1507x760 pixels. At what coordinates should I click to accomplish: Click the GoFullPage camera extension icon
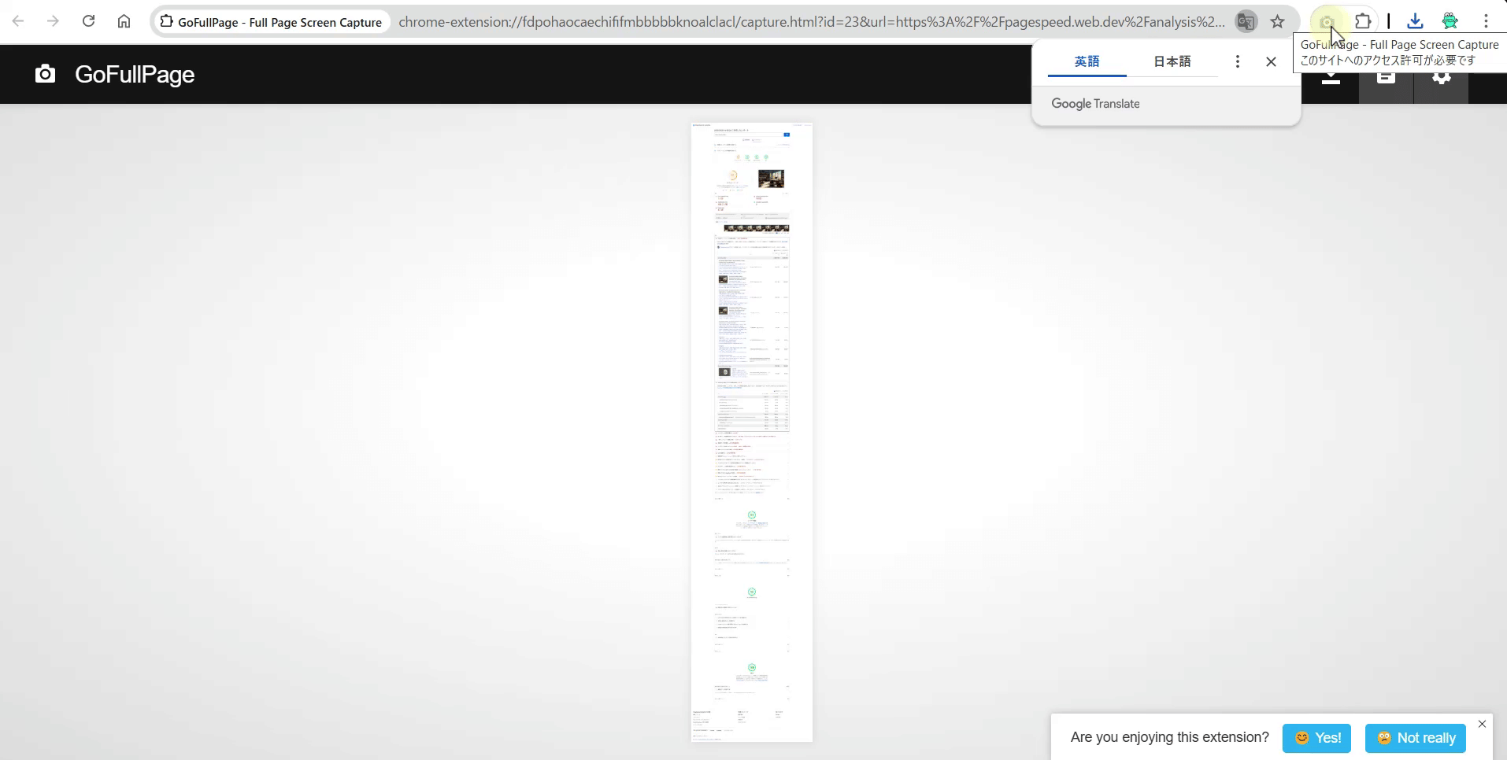(1327, 22)
